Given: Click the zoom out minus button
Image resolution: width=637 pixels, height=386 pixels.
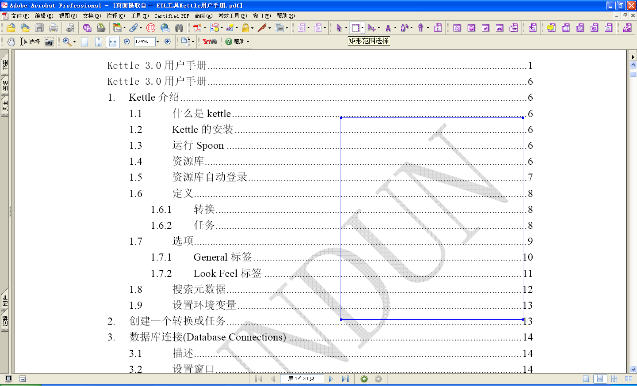Looking at the screenshot, I should click(127, 42).
